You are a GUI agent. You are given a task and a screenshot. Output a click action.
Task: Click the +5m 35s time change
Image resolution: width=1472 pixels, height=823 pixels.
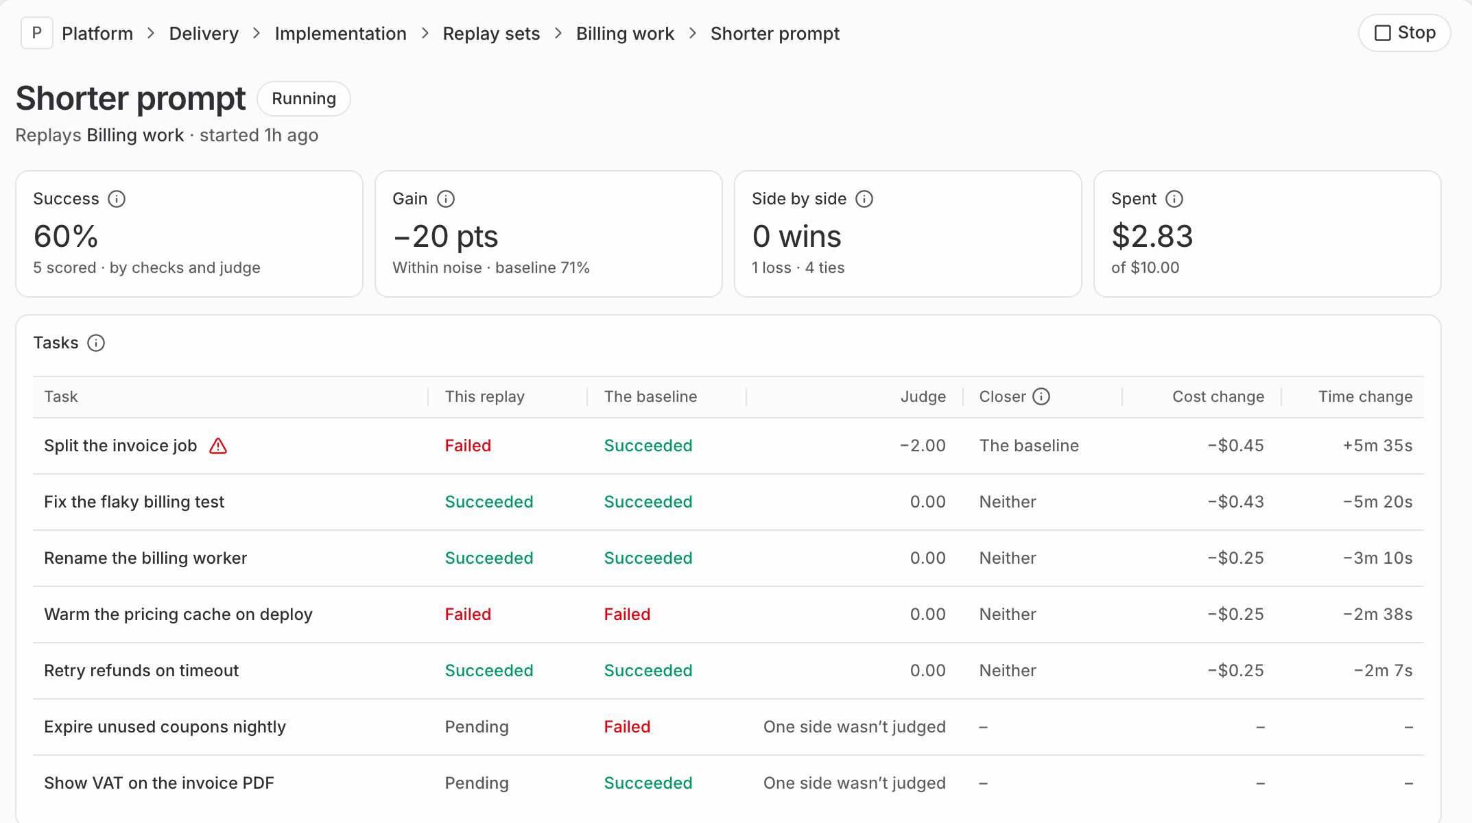(1377, 446)
